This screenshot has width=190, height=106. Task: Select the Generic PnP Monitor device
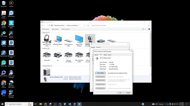79,40
